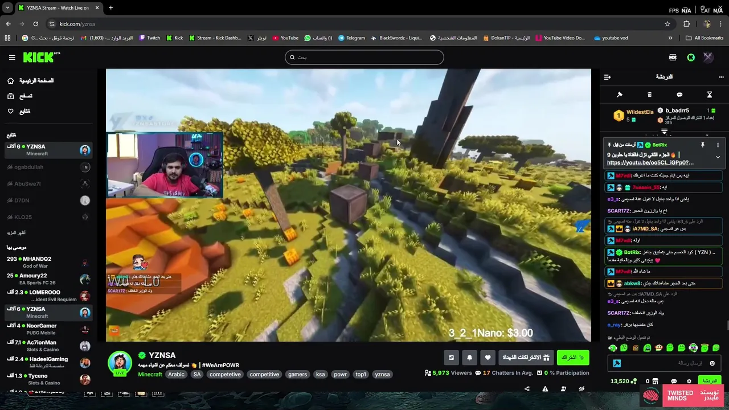Open chat settings gear icon
The height and width of the screenshot is (410, 729).
[x=689, y=382]
